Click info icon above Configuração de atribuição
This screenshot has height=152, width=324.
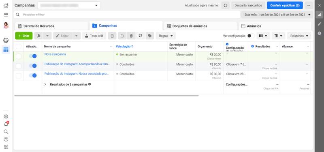pos(227,44)
